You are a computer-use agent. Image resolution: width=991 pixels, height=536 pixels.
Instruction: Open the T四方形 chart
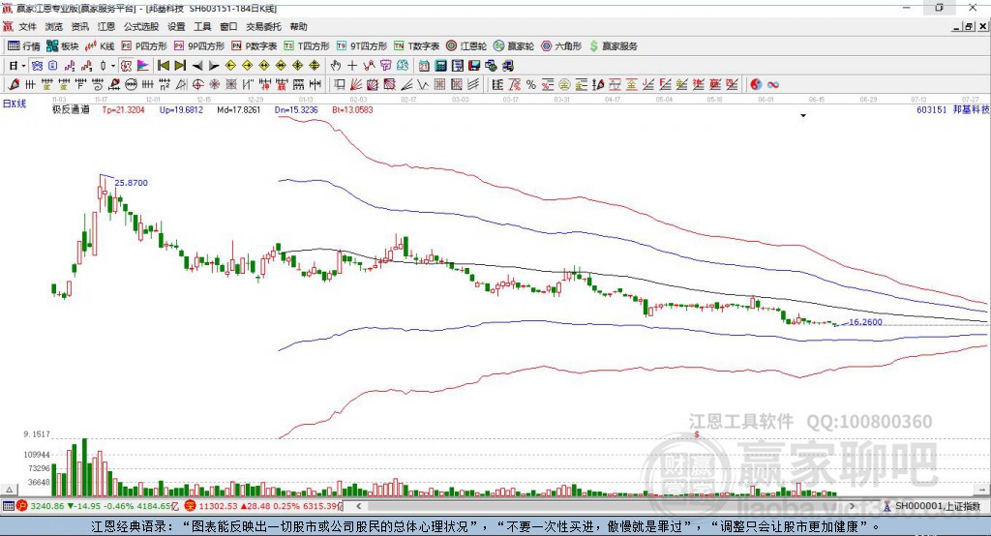point(307,46)
